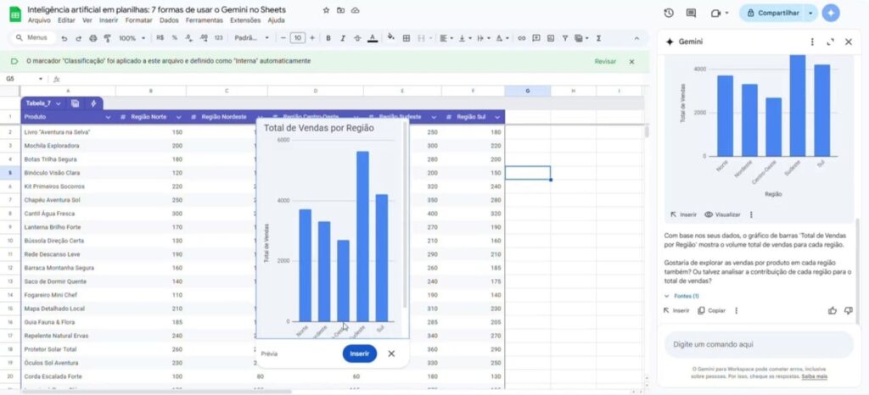The height and width of the screenshot is (395, 869).
Task: Star the document title
Action: point(326,10)
